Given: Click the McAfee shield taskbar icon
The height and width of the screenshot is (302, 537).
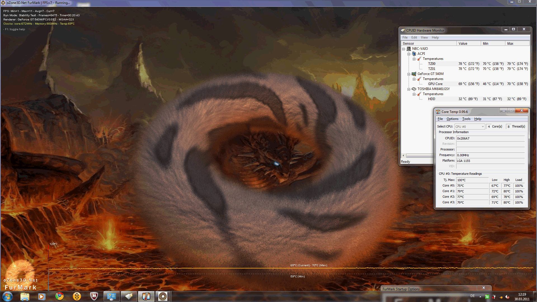Looking at the screenshot, I should coord(94,296).
